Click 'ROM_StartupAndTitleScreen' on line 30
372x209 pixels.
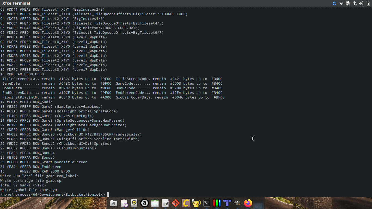60,162
